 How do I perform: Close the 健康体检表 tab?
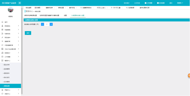(54, 8)
